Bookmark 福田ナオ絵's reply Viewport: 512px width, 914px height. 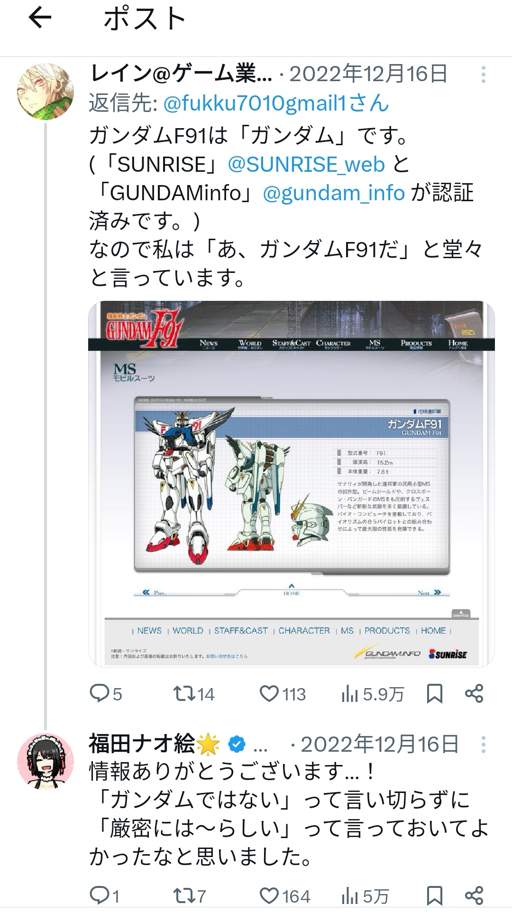tap(435, 895)
